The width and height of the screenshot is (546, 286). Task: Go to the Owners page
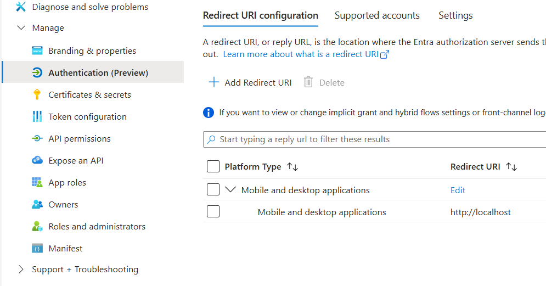click(63, 205)
